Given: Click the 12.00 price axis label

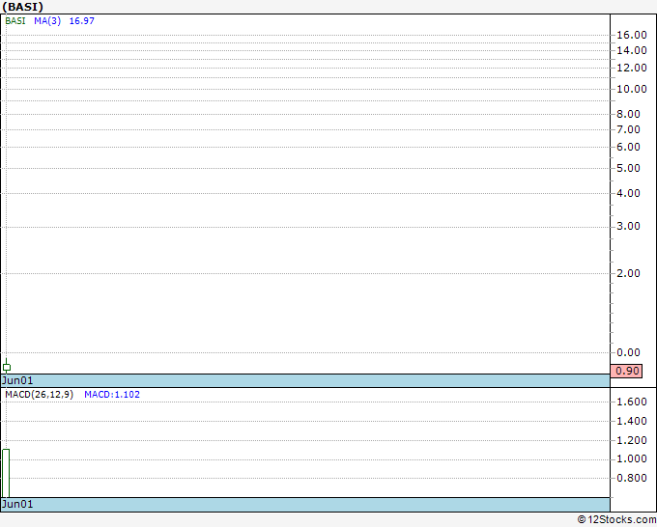Looking at the screenshot, I should coord(632,68).
